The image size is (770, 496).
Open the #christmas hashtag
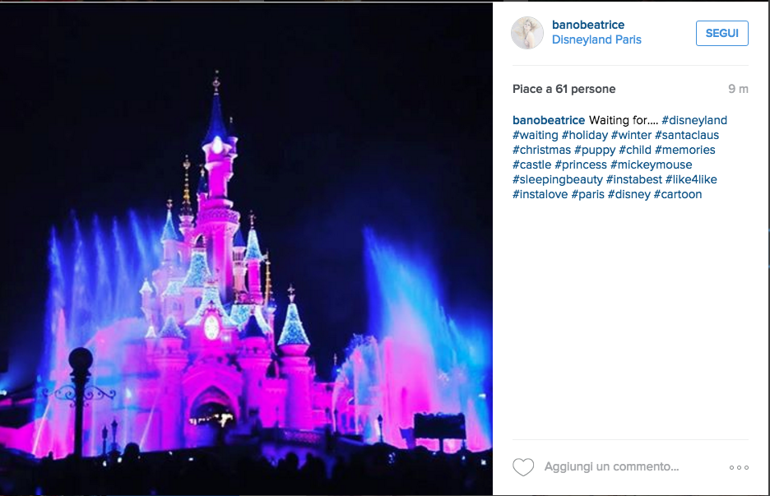(541, 150)
